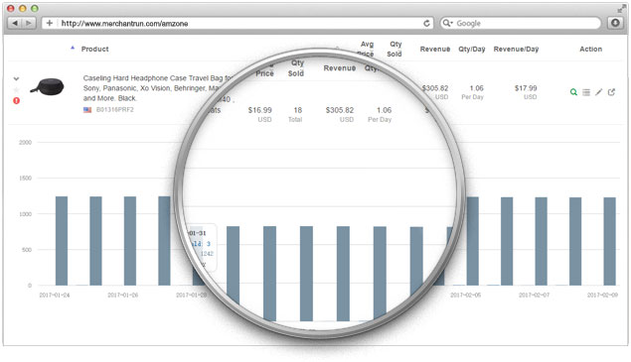Click the green magnifier search icon

[573, 92]
